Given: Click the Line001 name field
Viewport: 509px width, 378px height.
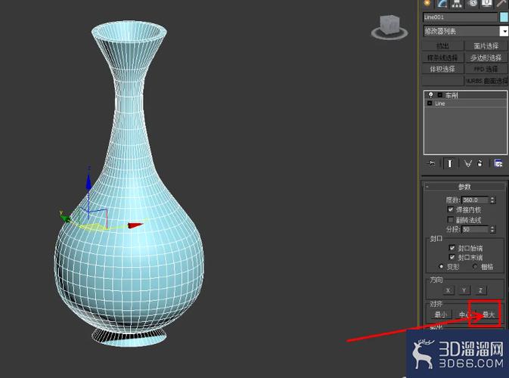Looking at the screenshot, I should [x=460, y=17].
